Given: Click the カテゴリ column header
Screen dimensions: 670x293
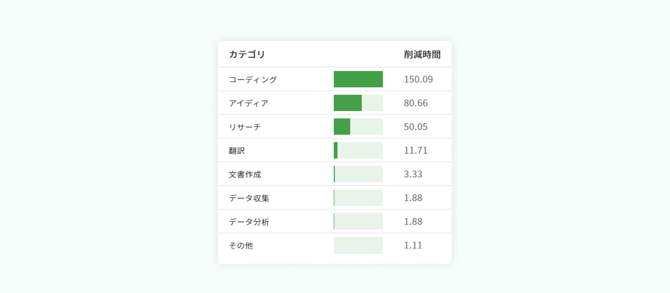Looking at the screenshot, I should click(247, 54).
